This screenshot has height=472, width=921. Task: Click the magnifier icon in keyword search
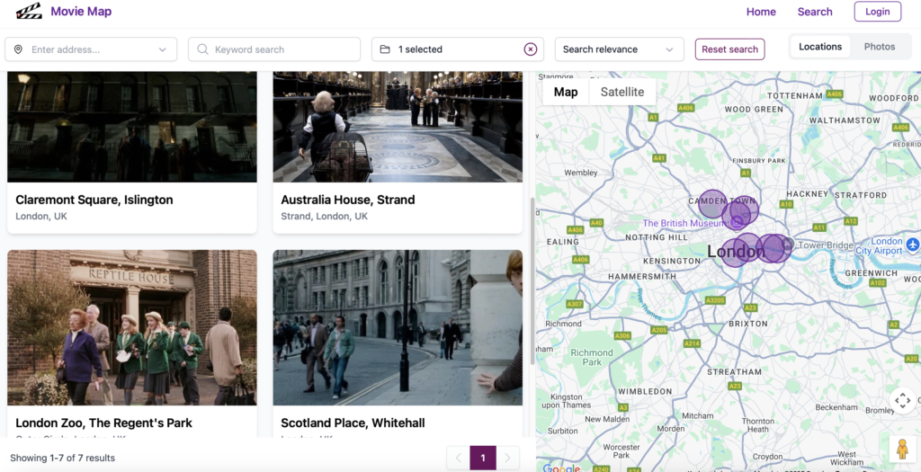[202, 49]
